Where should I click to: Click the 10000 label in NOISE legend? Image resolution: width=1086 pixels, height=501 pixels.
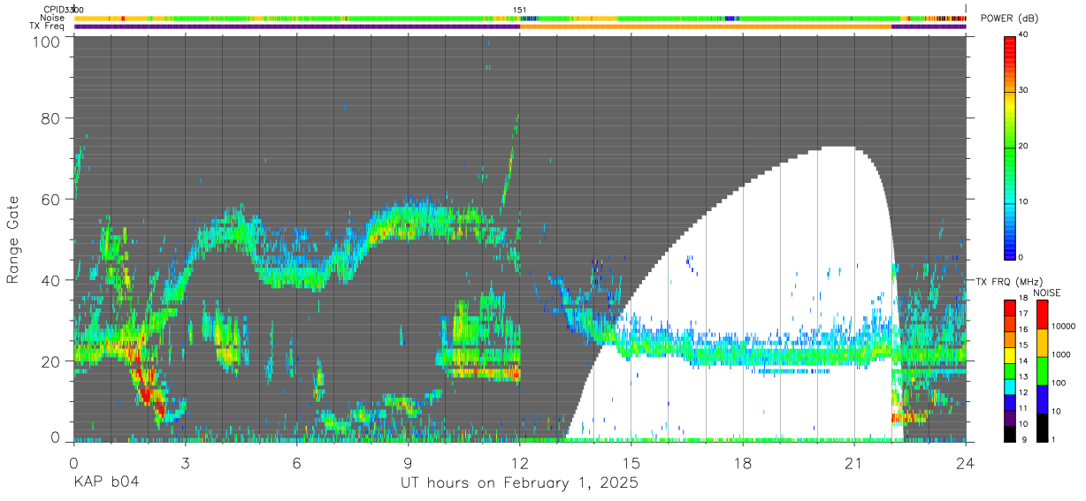[1065, 327]
